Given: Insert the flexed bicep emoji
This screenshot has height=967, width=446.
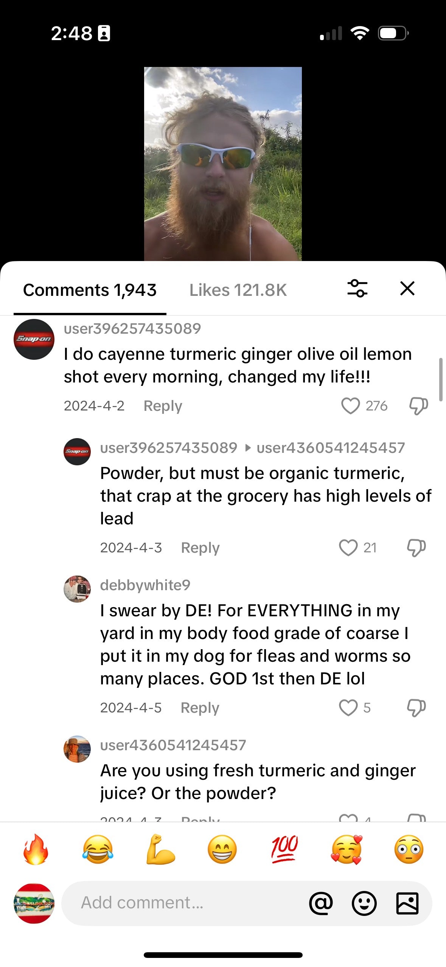Looking at the screenshot, I should [160, 849].
